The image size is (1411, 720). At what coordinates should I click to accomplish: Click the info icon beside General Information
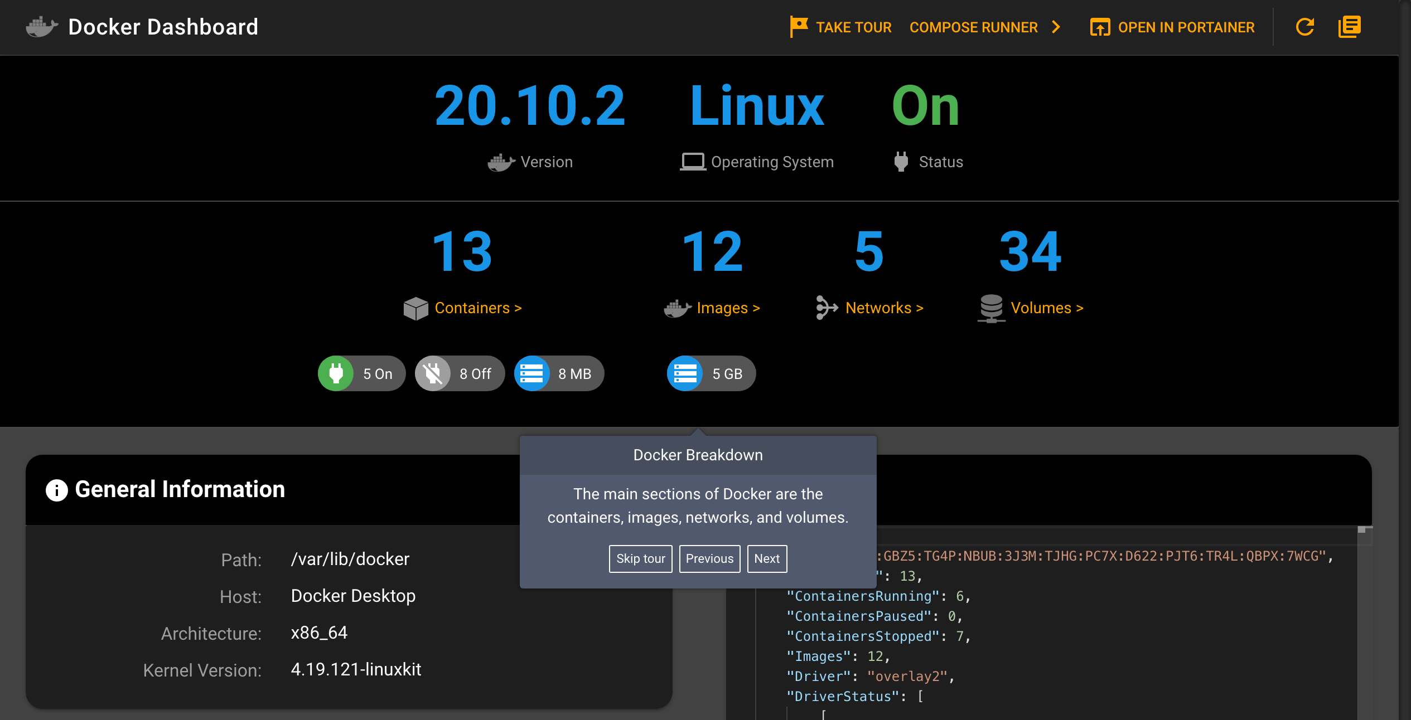(56, 490)
